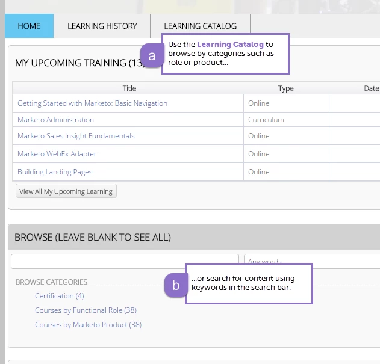380x364 pixels.
Task: Open the HOME tab
Action: click(30, 26)
